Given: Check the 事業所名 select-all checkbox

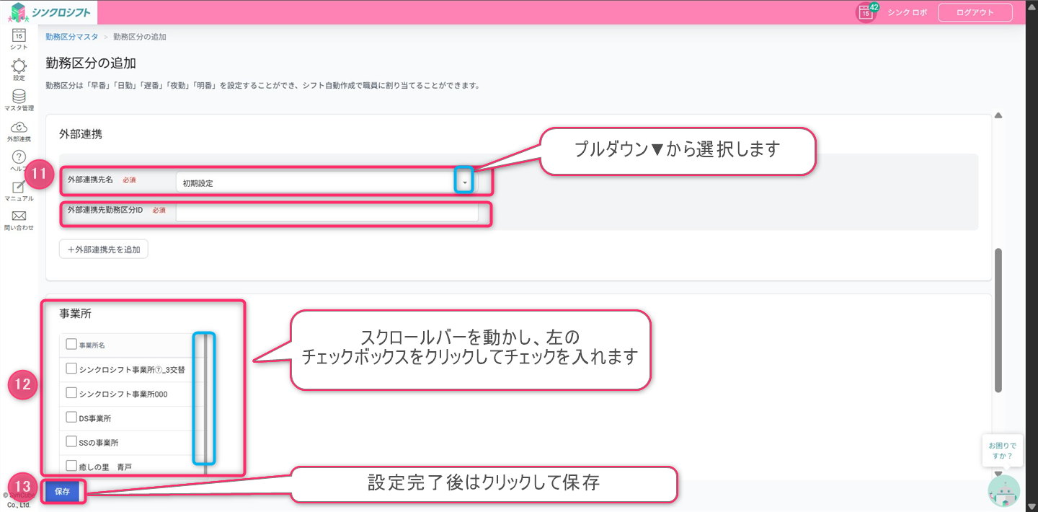Looking at the screenshot, I should coord(71,345).
